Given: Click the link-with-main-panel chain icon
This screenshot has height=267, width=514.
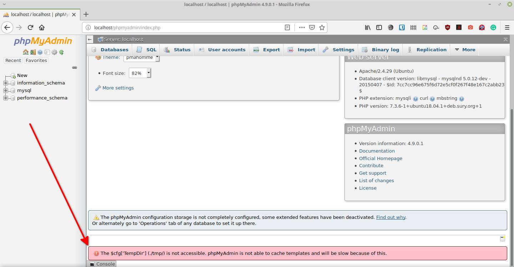Looking at the screenshot, I should pos(75,67).
